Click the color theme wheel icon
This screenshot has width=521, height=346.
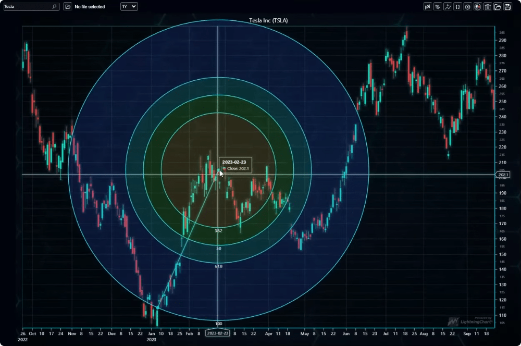[477, 7]
